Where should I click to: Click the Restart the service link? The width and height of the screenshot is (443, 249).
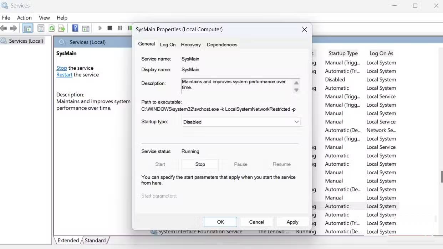64,75
